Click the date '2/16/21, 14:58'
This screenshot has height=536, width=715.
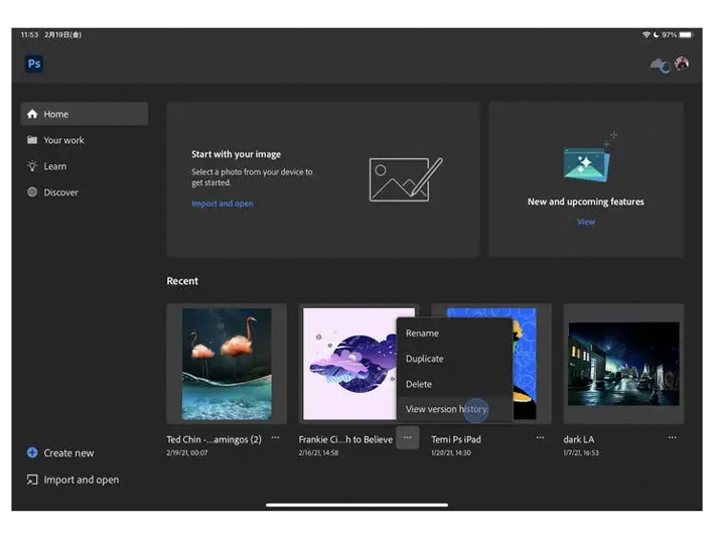(x=318, y=452)
